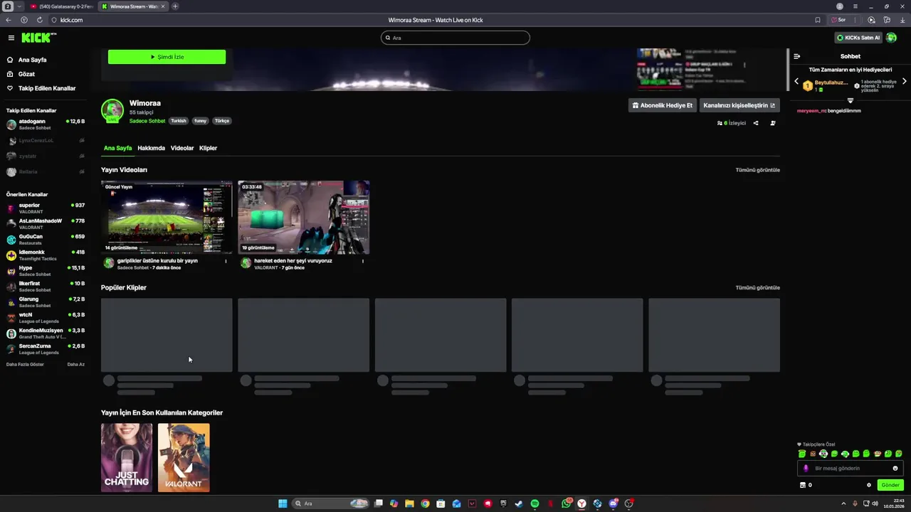Screen dimensions: 911x512
Task: Open the Sadece Sohbet category link
Action: pos(147,121)
